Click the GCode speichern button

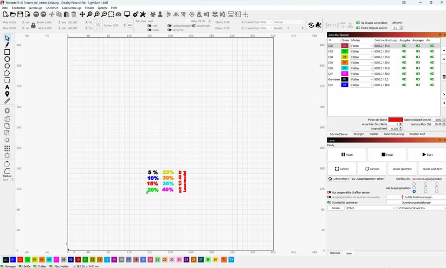coord(402,169)
